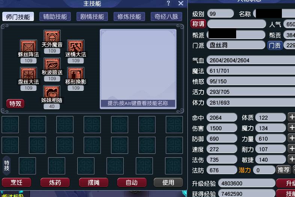Select the 姊妹相随 skill icon
Image resolution: width=295 pixels, height=197 pixels.
coord(52,92)
